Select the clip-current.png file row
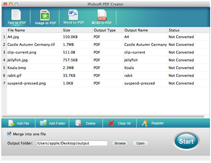The height and width of the screenshot is (163, 211). click(x=105, y=52)
